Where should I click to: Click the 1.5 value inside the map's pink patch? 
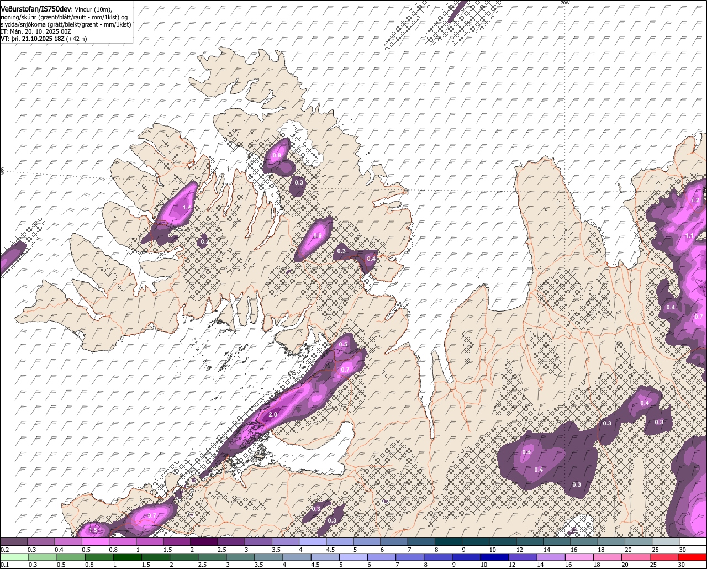[93, 530]
